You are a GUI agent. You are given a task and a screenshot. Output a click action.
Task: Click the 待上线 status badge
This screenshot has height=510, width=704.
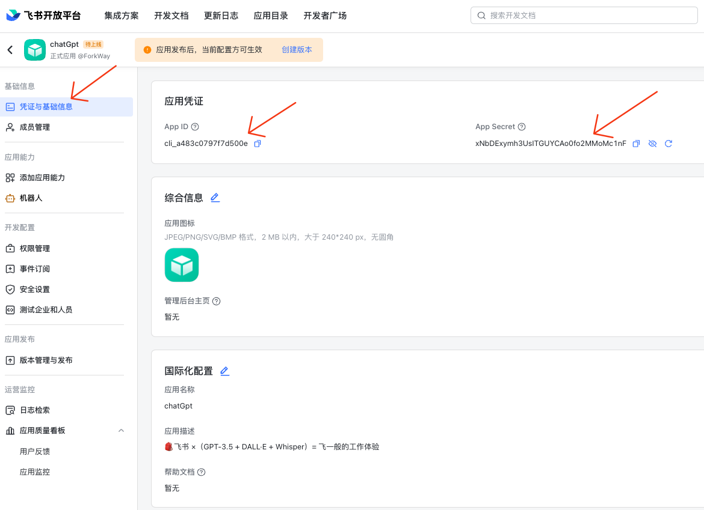93,44
